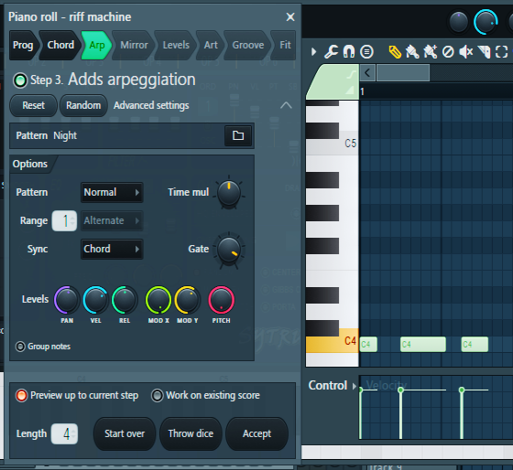Adjust the Time mul knob
Image resolution: width=513 pixels, height=470 pixels.
tap(229, 193)
